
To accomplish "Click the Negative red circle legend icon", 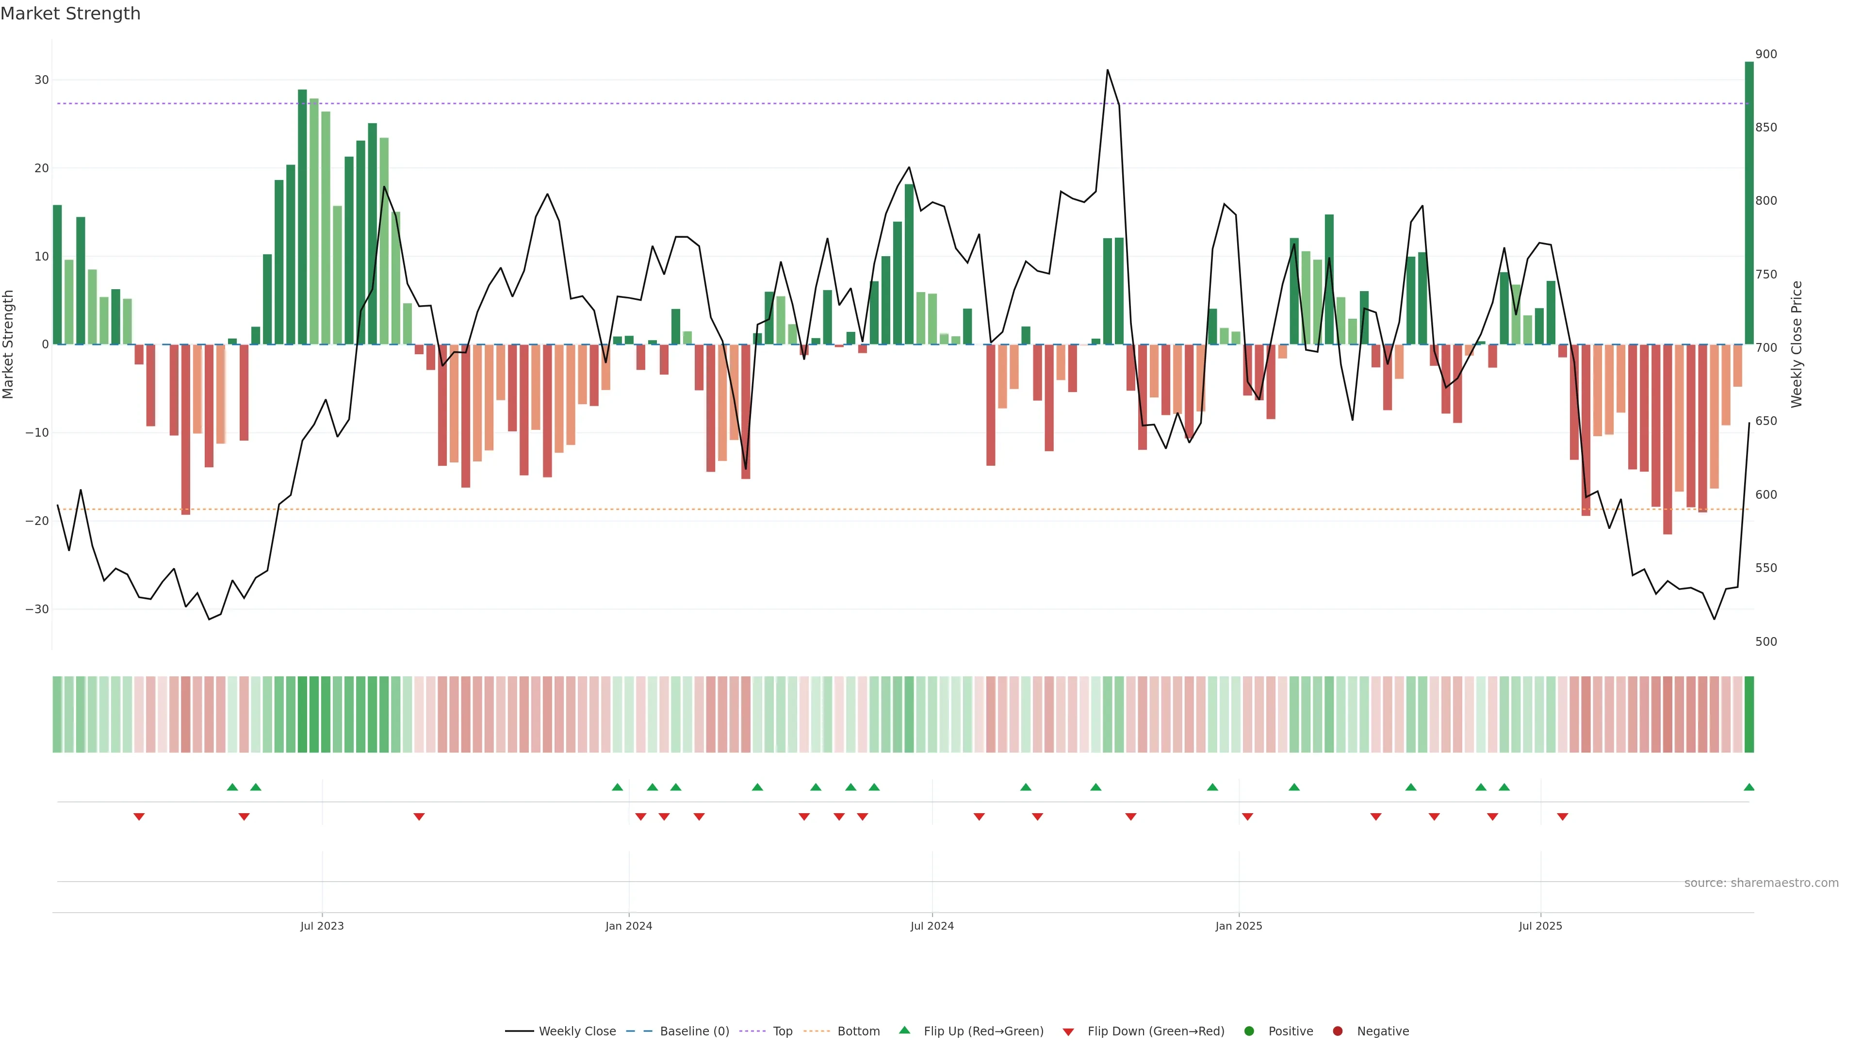I will (x=1337, y=1032).
